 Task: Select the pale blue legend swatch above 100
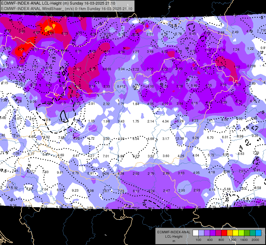click(201, 233)
